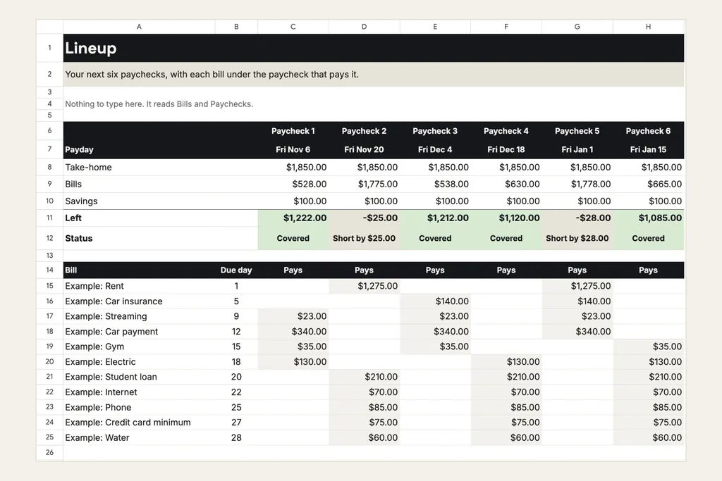Click Electric's $130.00 under Paycheck 4

pos(506,362)
